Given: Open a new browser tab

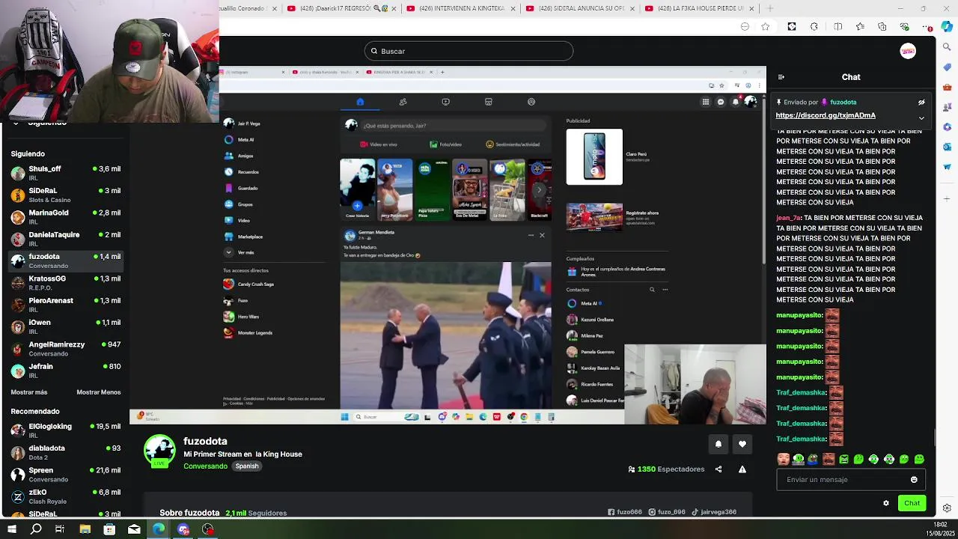Looking at the screenshot, I should [x=770, y=8].
